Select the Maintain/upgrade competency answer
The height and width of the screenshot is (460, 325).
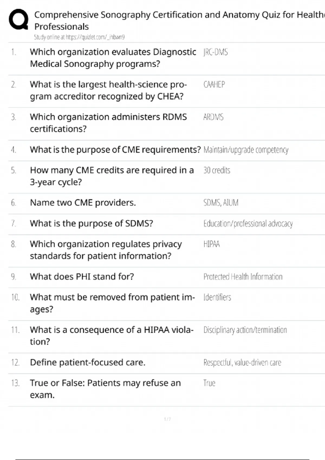coord(246,150)
